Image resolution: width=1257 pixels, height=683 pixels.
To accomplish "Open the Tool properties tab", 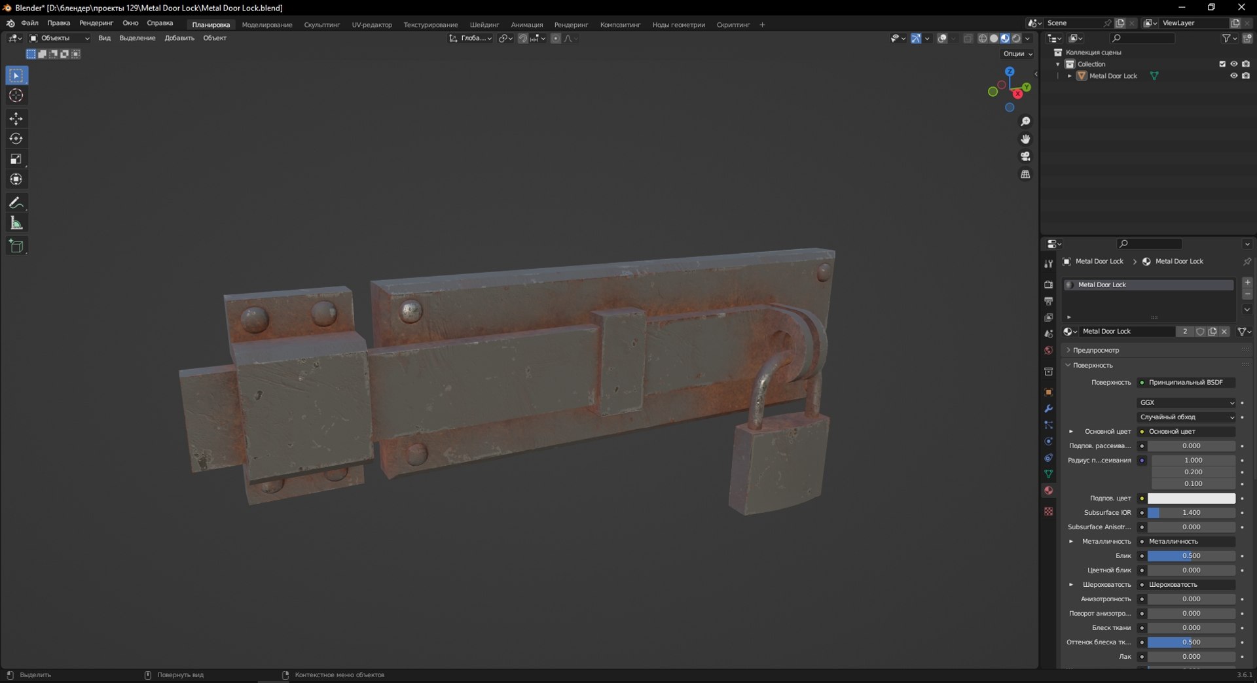I will click(x=1048, y=264).
